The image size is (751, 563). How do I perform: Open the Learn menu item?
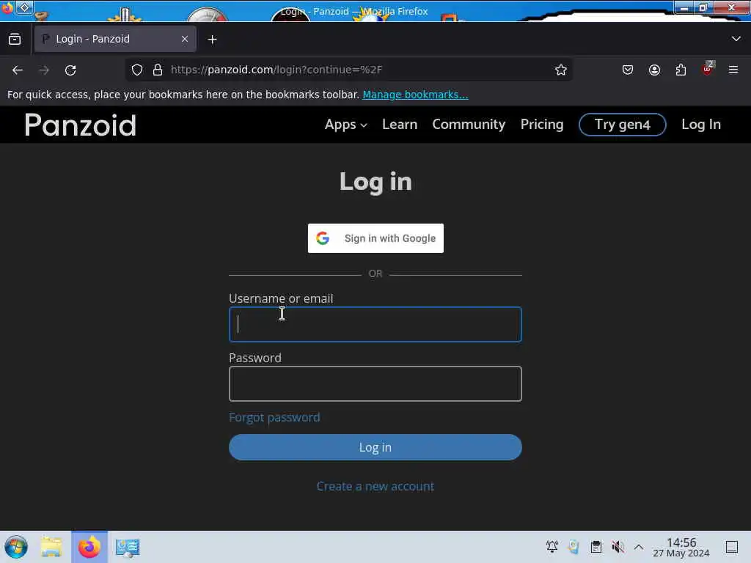click(400, 125)
